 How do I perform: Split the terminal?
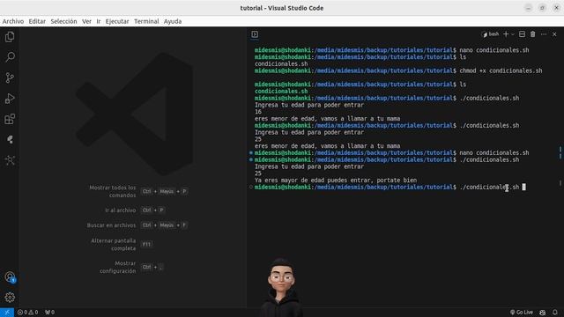(x=522, y=34)
